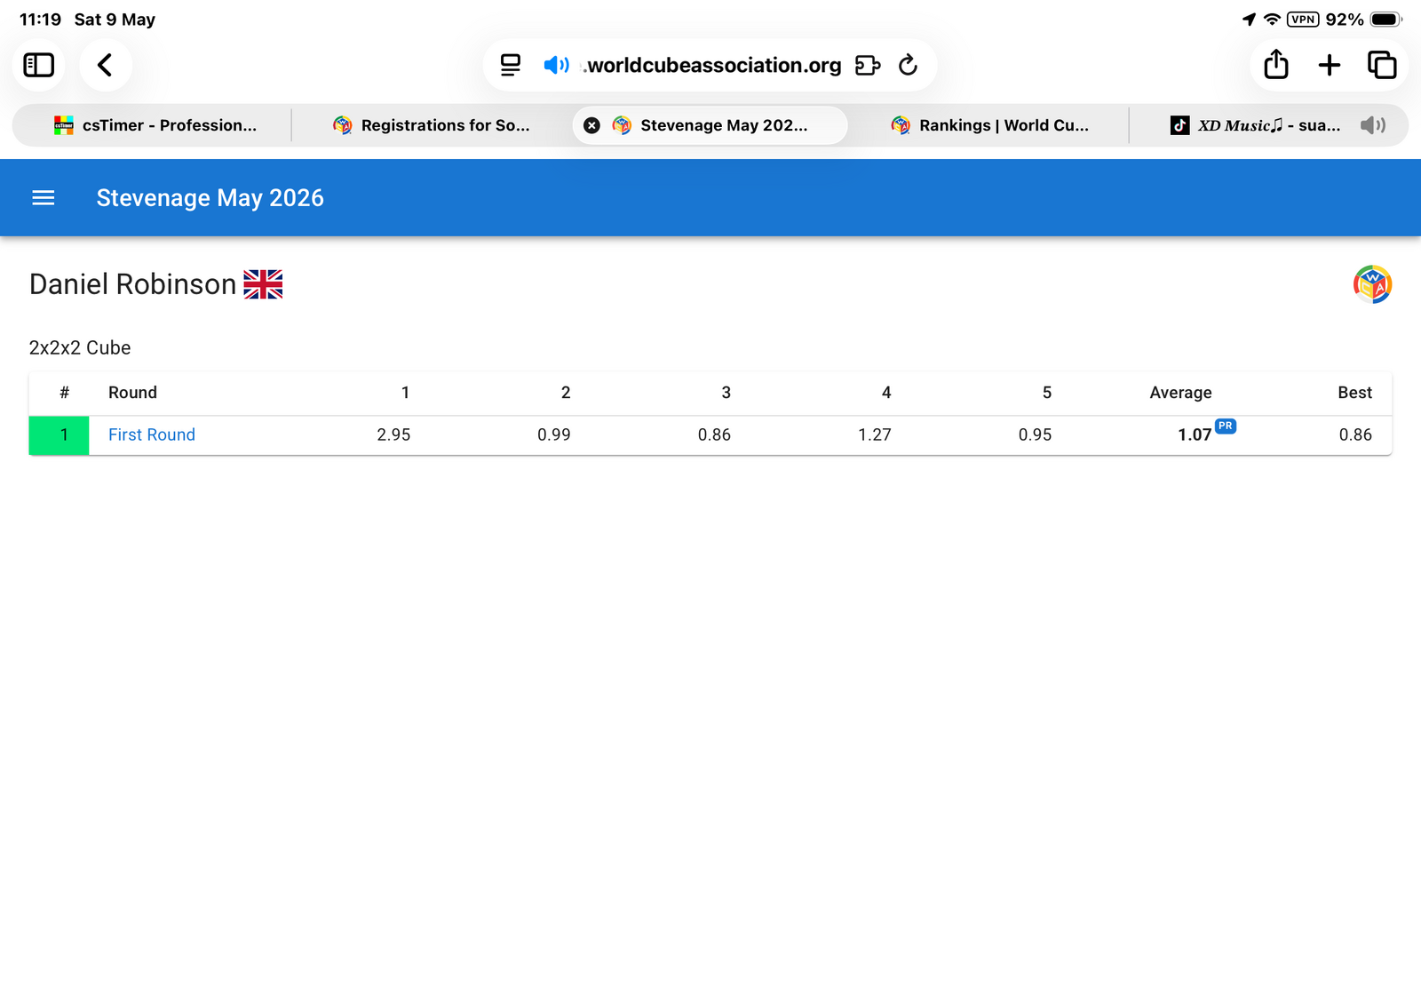Click the Best column header
This screenshot has height=988, width=1421.
[x=1355, y=393]
